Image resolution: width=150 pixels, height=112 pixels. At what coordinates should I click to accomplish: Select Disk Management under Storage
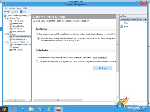(x=19, y=39)
